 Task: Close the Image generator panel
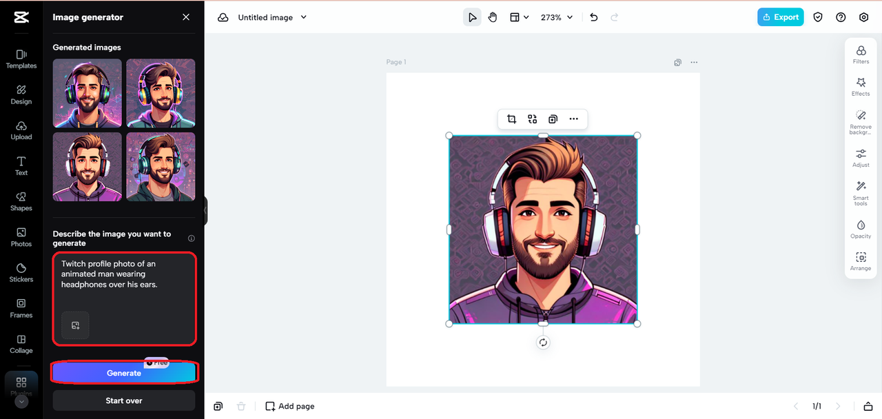click(x=186, y=17)
